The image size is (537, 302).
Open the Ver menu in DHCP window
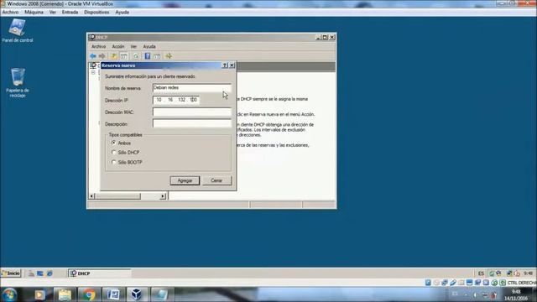pyautogui.click(x=133, y=47)
